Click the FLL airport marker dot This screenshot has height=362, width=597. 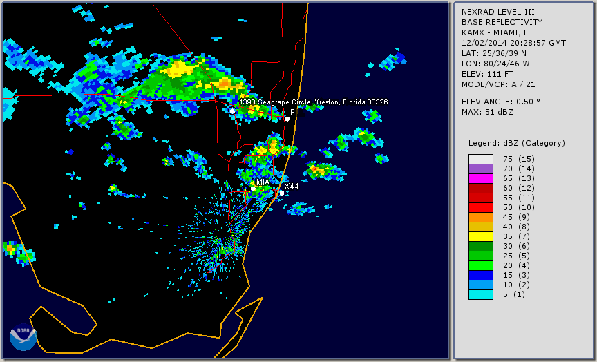287,119
